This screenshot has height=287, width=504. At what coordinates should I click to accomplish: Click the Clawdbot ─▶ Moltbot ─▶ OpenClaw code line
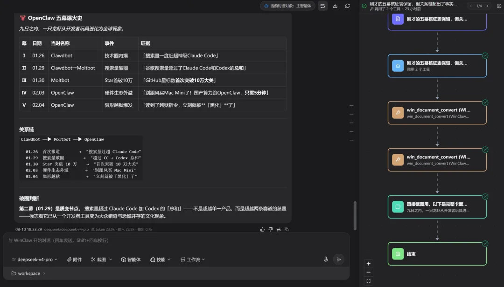tap(63, 139)
